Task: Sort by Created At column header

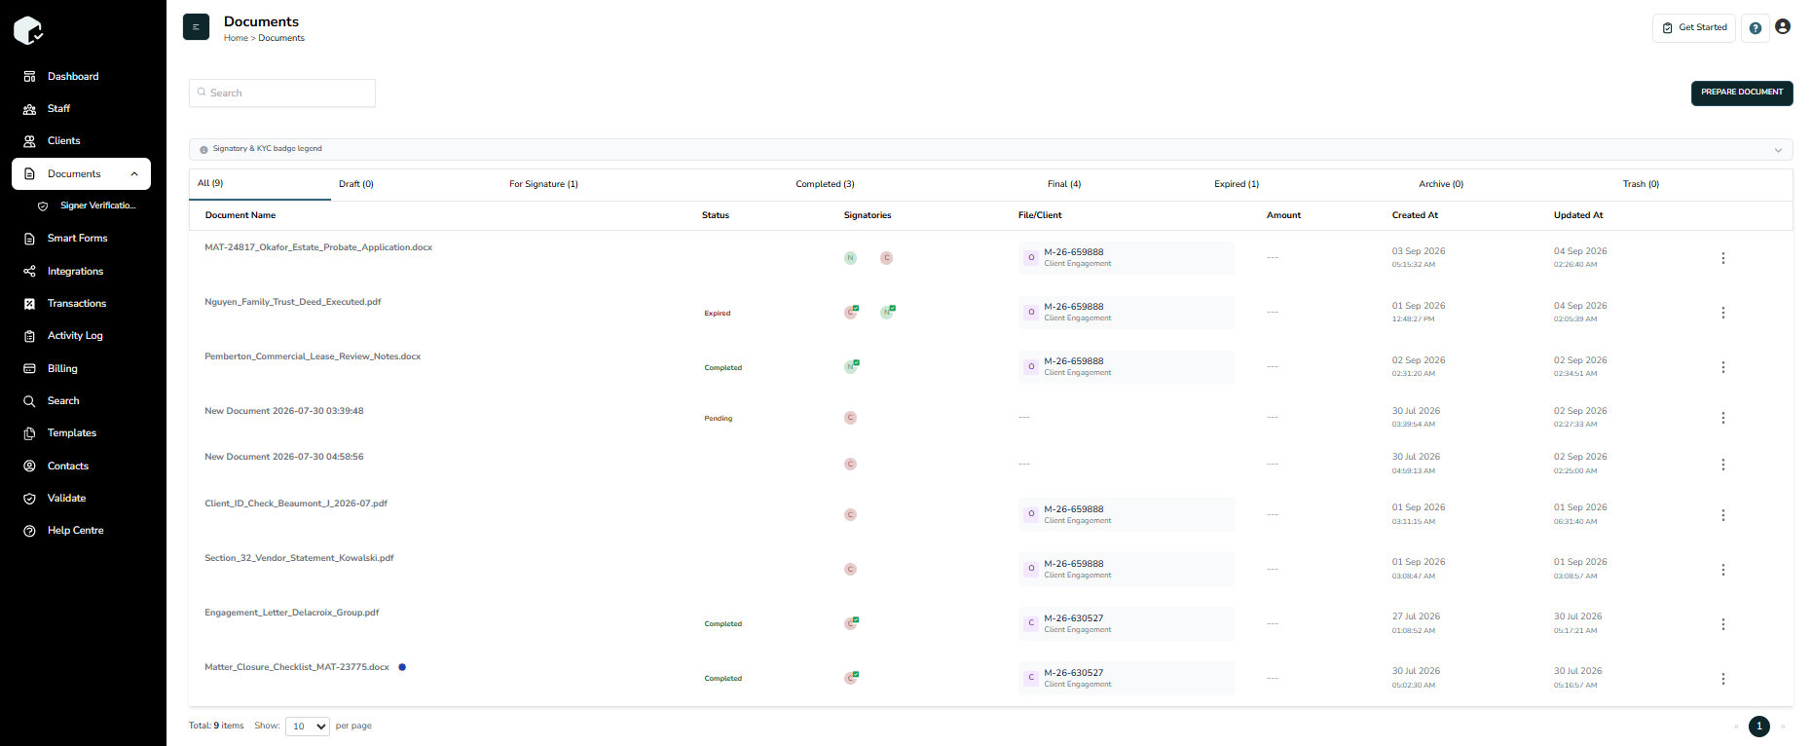Action: click(x=1415, y=215)
